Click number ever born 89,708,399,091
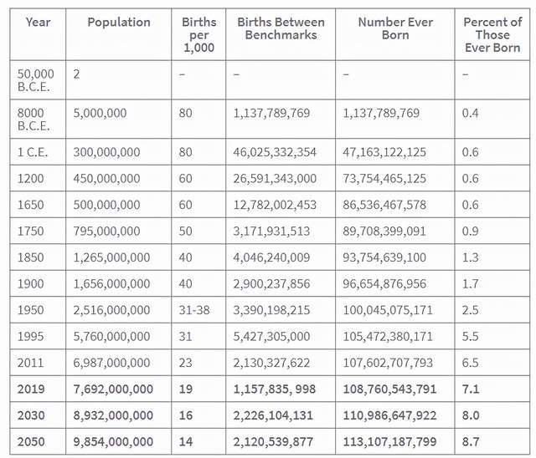 pyautogui.click(x=384, y=231)
